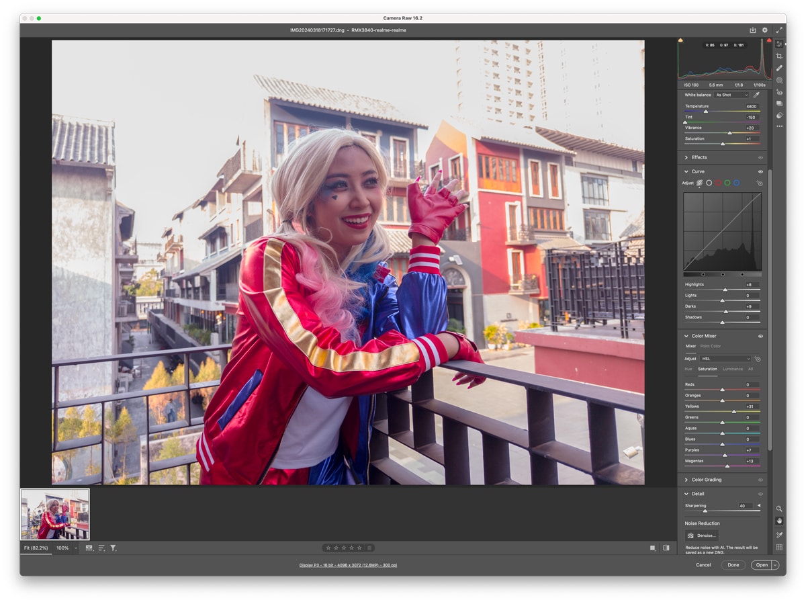The height and width of the screenshot is (602, 806).
Task: Collapse the Curve section
Action: 686,171
